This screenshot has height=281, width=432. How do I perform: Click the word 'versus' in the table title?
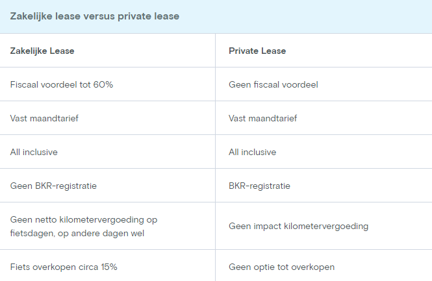click(x=99, y=16)
